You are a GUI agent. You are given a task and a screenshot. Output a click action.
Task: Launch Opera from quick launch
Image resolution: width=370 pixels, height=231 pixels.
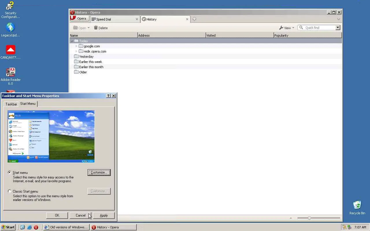pyautogui.click(x=36, y=227)
